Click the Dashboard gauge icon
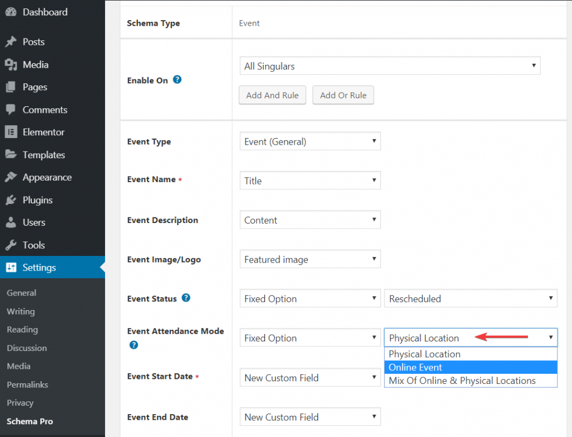This screenshot has width=572, height=437. coord(11,12)
